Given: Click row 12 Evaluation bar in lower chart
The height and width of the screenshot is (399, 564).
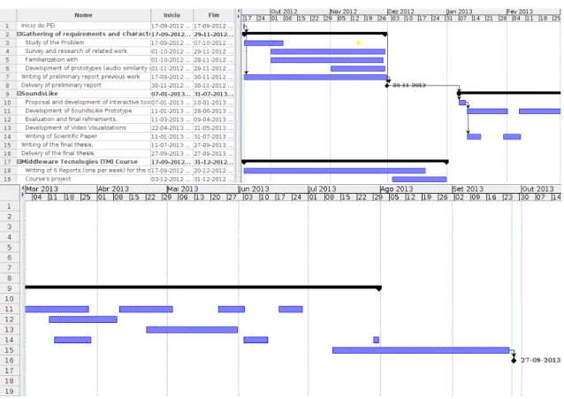Looking at the screenshot, I should [x=83, y=319].
